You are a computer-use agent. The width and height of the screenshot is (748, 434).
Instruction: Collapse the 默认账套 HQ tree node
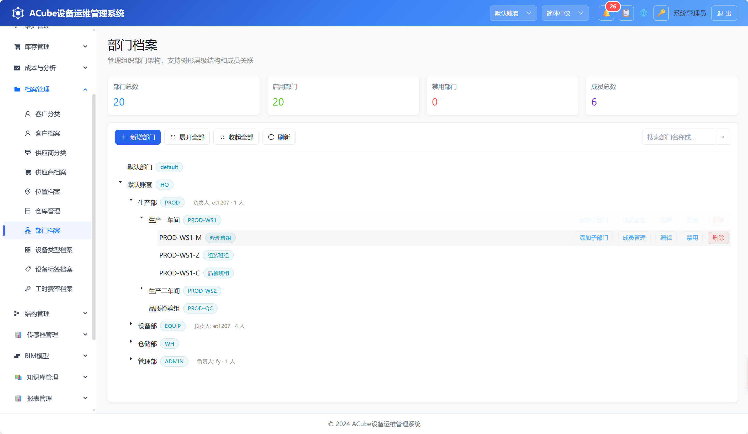120,182
